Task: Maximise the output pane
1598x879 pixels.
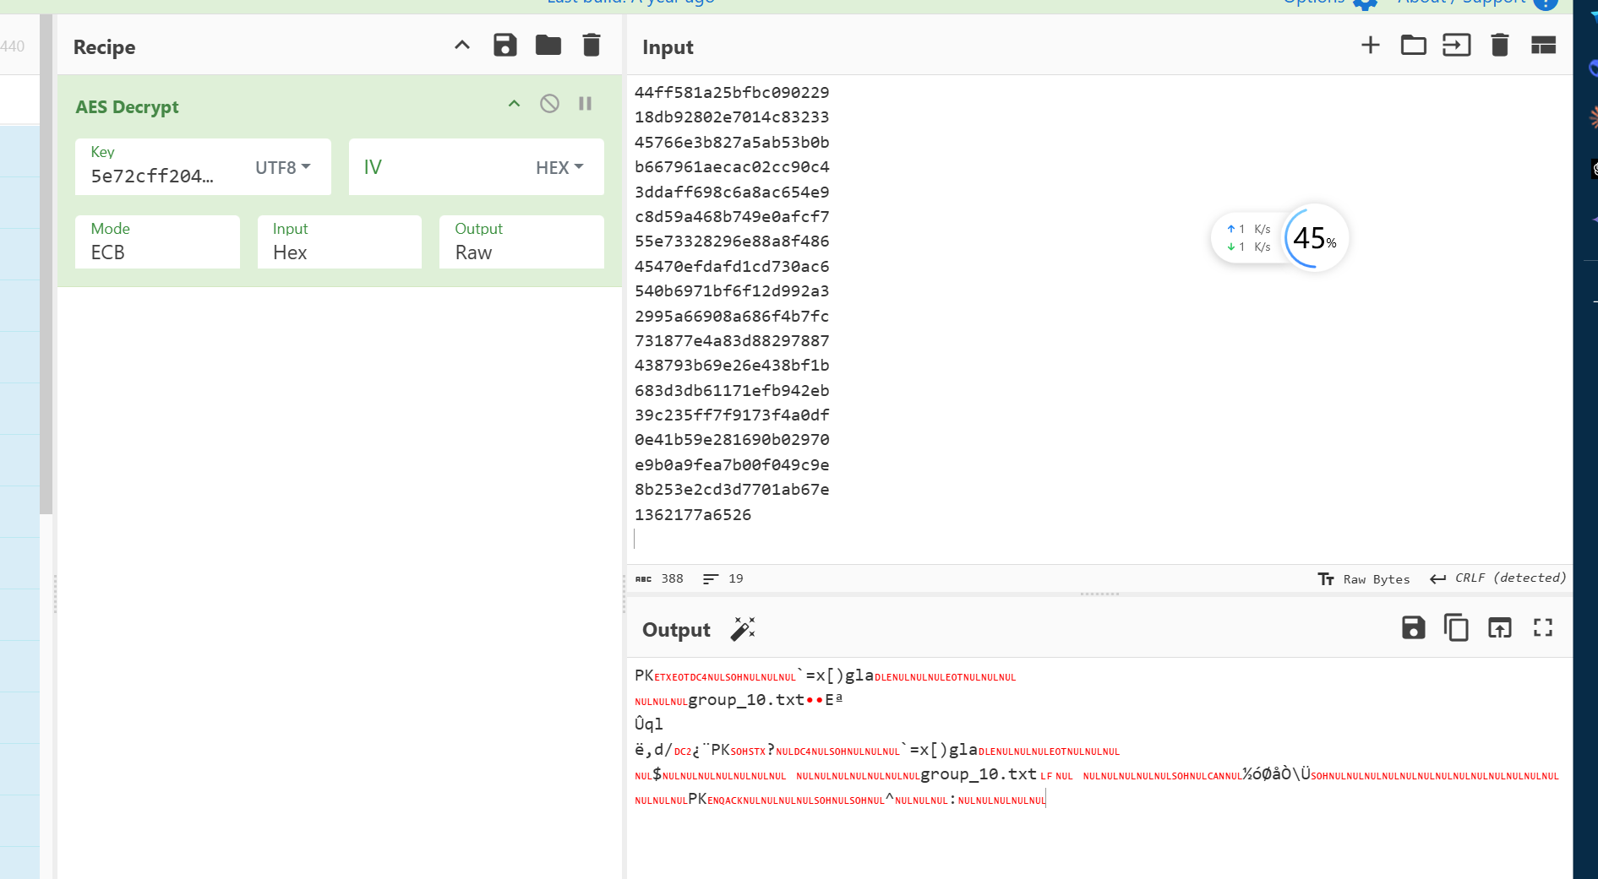Action: click(x=1543, y=628)
